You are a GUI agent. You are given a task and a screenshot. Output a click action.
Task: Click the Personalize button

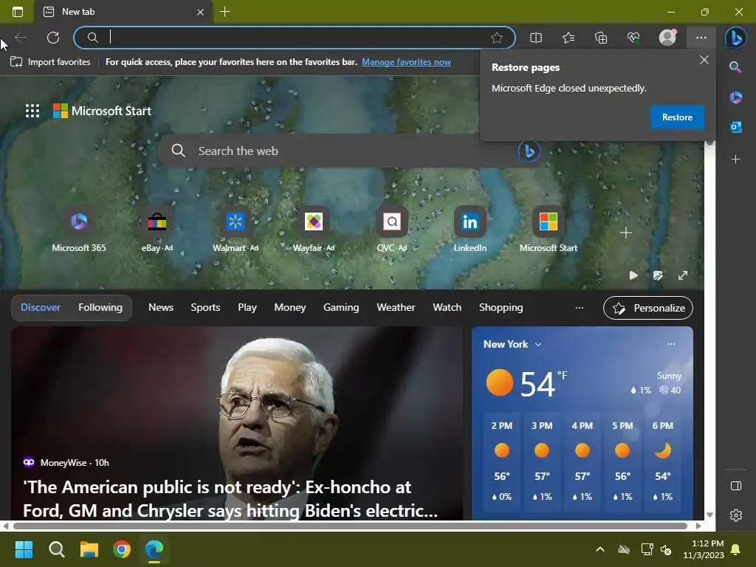coord(648,308)
